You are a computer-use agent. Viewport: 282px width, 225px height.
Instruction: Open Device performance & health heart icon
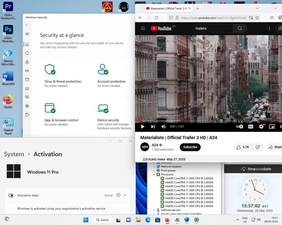point(27,97)
